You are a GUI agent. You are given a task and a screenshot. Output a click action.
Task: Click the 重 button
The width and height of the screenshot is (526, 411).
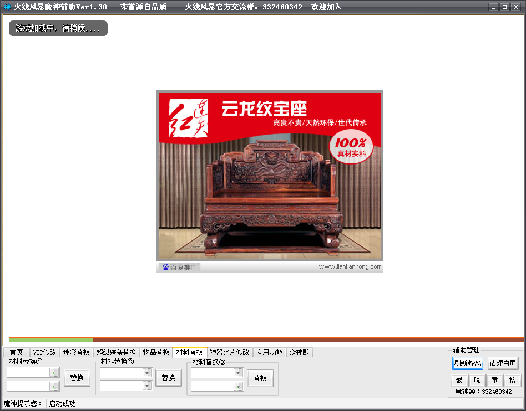494,381
